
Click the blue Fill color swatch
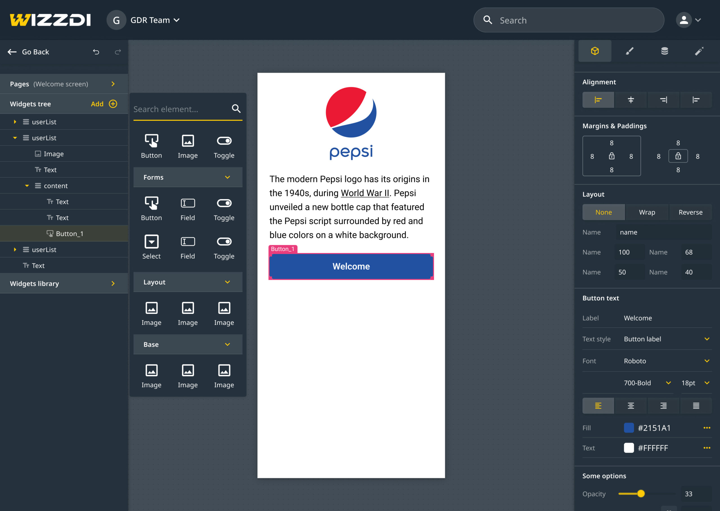tap(629, 428)
